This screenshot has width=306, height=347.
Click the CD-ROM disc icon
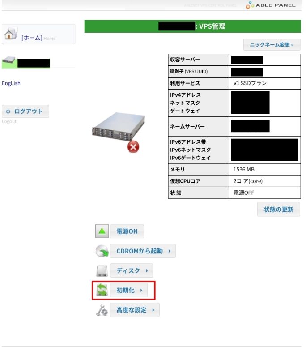click(x=102, y=251)
